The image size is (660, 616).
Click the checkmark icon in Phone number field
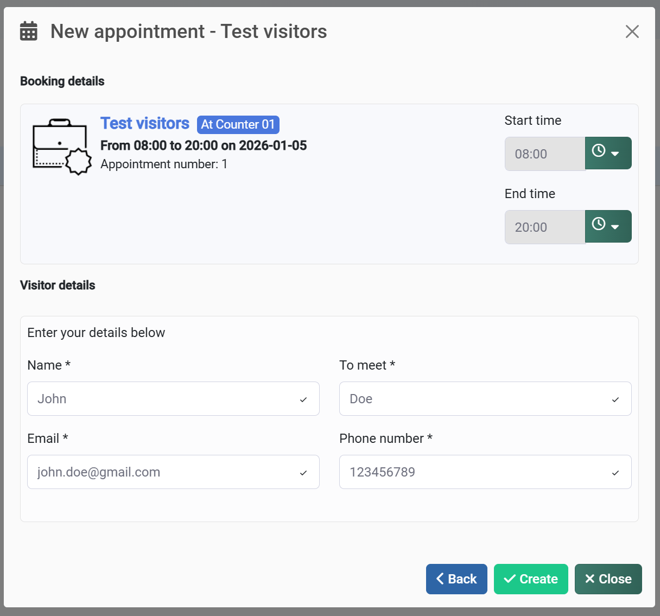pyautogui.click(x=615, y=473)
